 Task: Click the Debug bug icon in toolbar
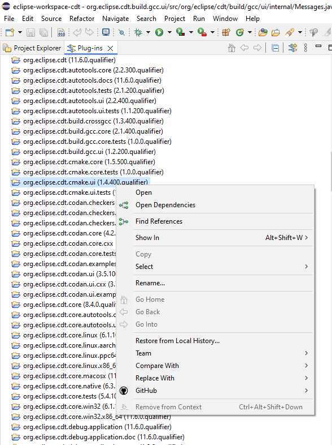138,32
